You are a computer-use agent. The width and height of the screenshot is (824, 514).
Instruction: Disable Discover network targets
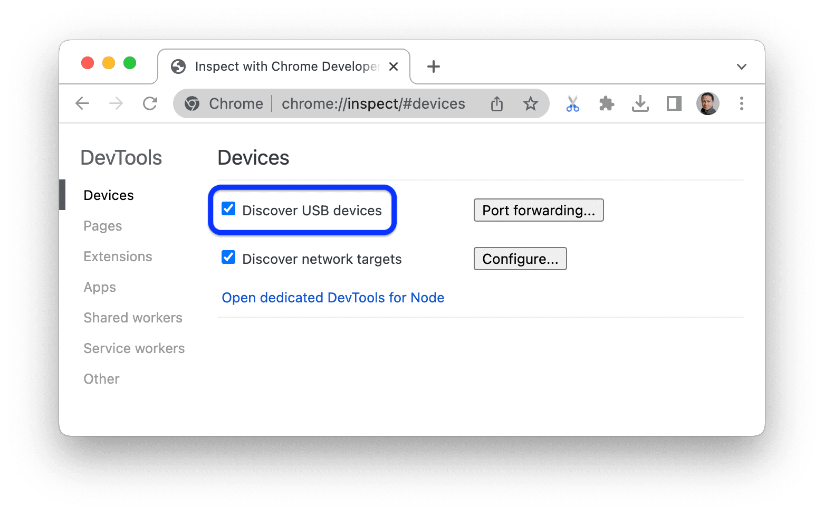[x=228, y=257]
